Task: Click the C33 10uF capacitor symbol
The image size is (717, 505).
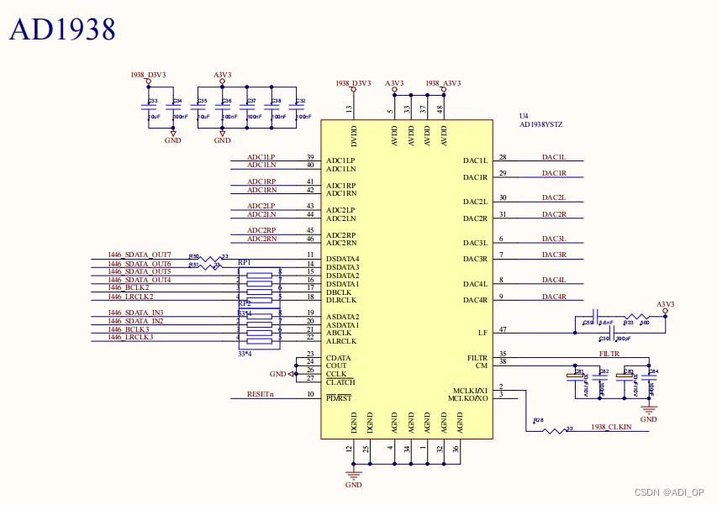Action: tap(149, 108)
